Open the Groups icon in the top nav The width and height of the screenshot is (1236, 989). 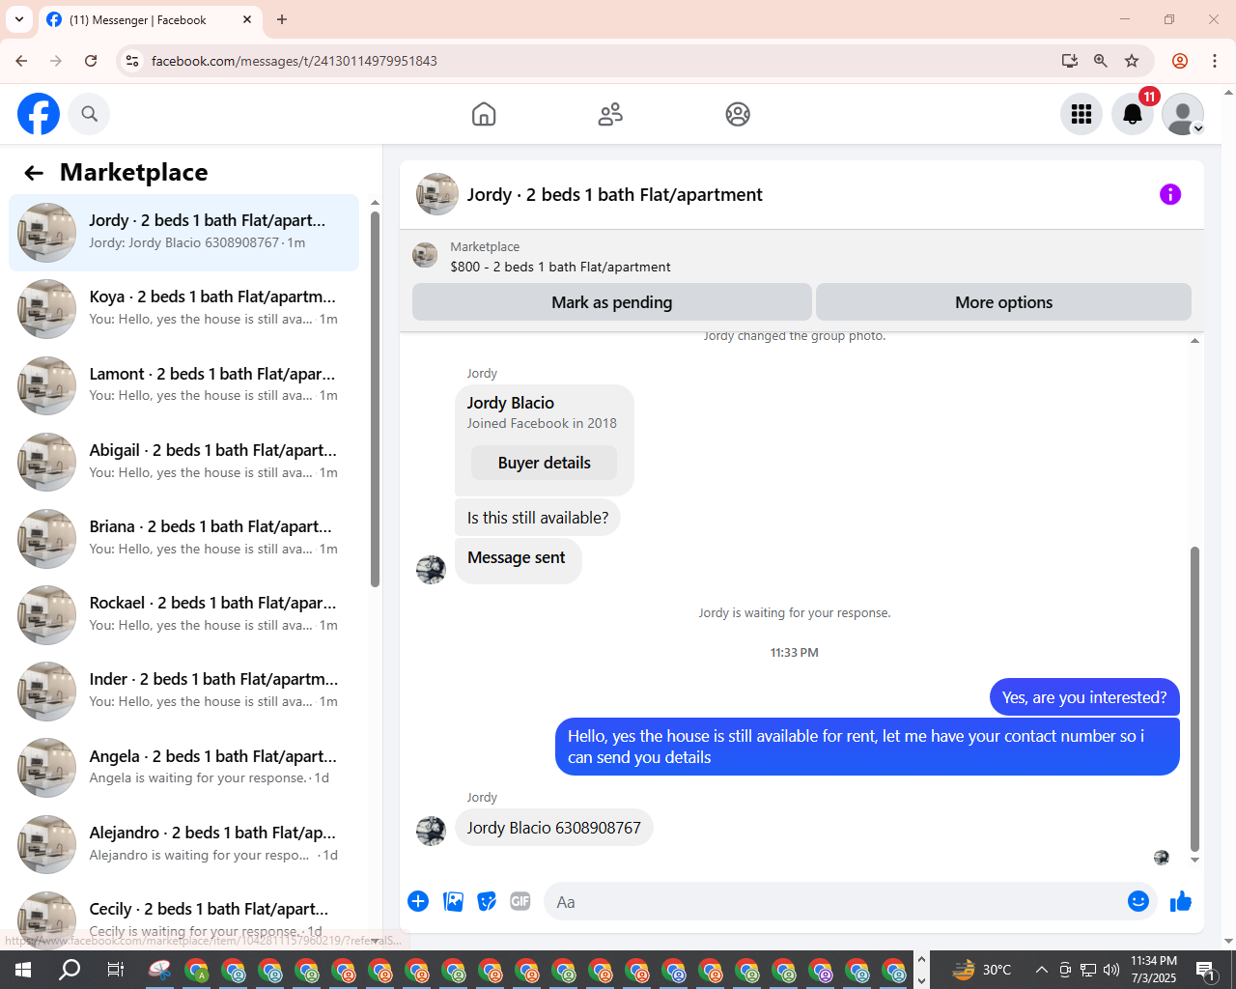pyautogui.click(x=738, y=114)
